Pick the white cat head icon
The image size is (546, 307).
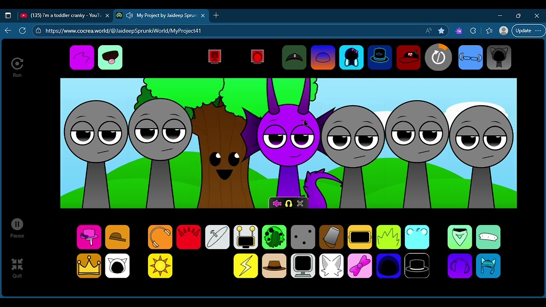click(x=117, y=266)
